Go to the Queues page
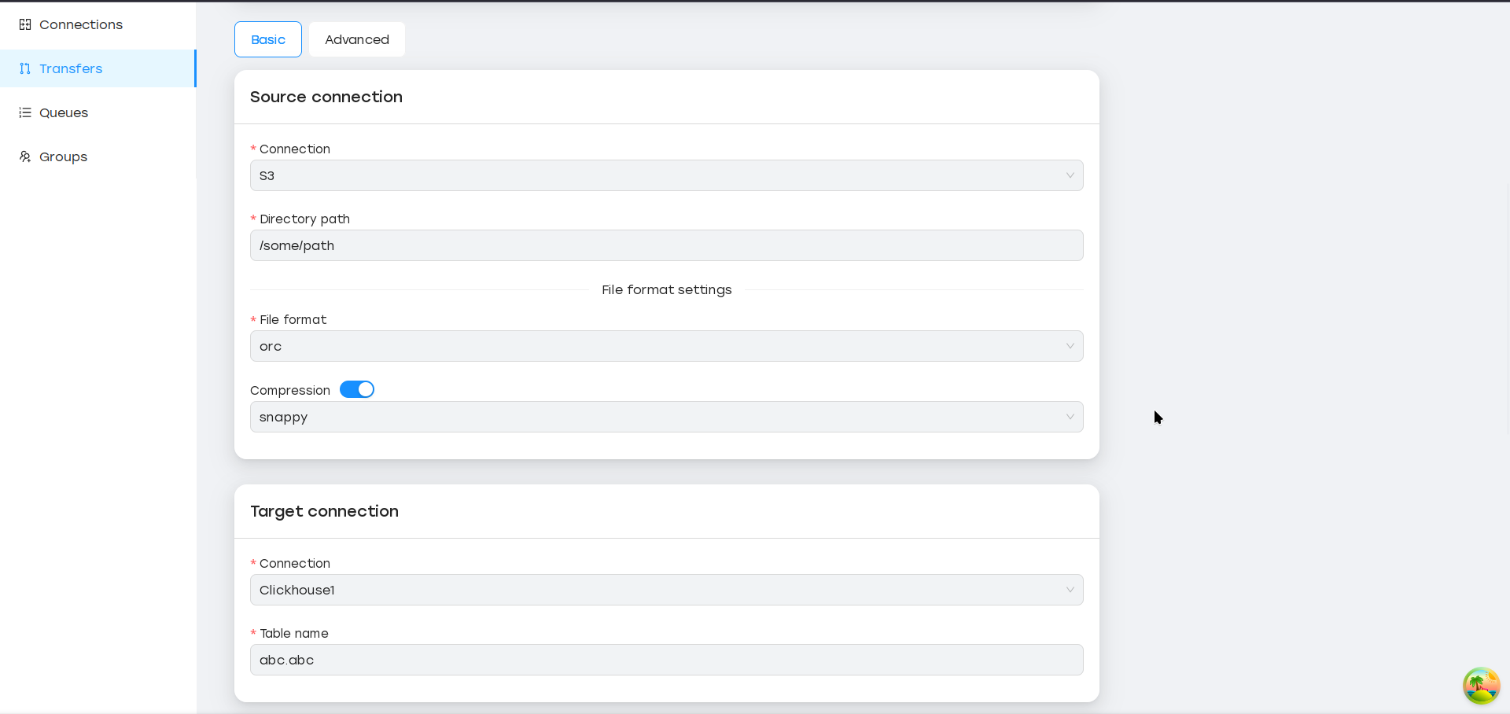Viewport: 1510px width, 714px height. pos(64,113)
